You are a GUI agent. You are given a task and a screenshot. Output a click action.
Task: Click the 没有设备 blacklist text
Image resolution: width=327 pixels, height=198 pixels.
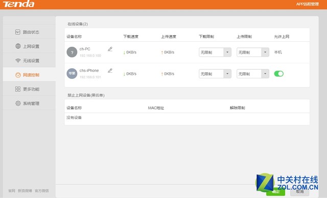point(74,118)
